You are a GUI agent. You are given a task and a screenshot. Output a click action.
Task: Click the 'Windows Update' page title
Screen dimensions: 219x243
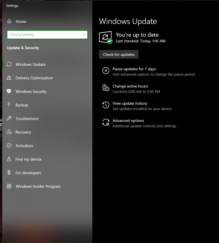click(x=128, y=21)
